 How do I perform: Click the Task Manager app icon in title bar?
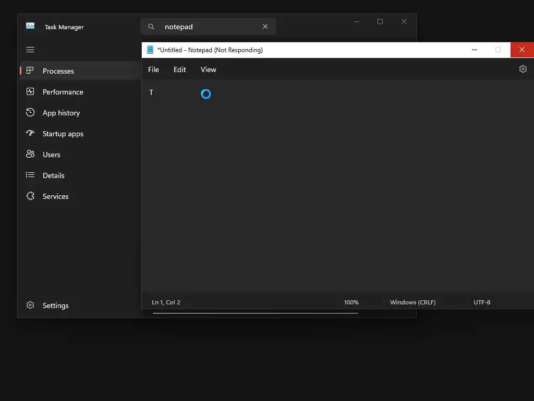pos(30,26)
